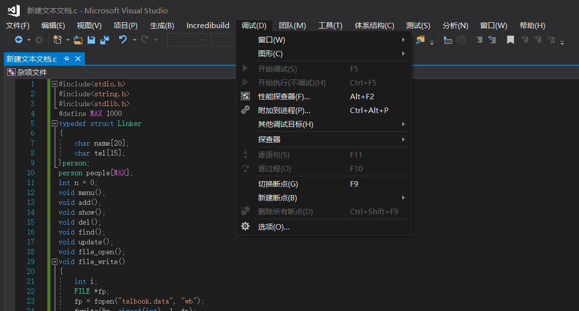Undo the last action via toolbar
The height and width of the screenshot is (311, 579).
123,39
